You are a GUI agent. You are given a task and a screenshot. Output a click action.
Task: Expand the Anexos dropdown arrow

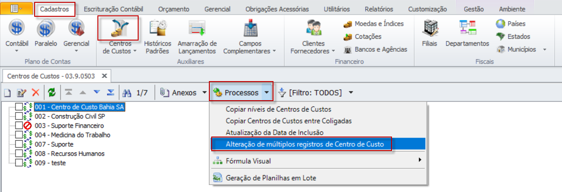tap(204, 93)
